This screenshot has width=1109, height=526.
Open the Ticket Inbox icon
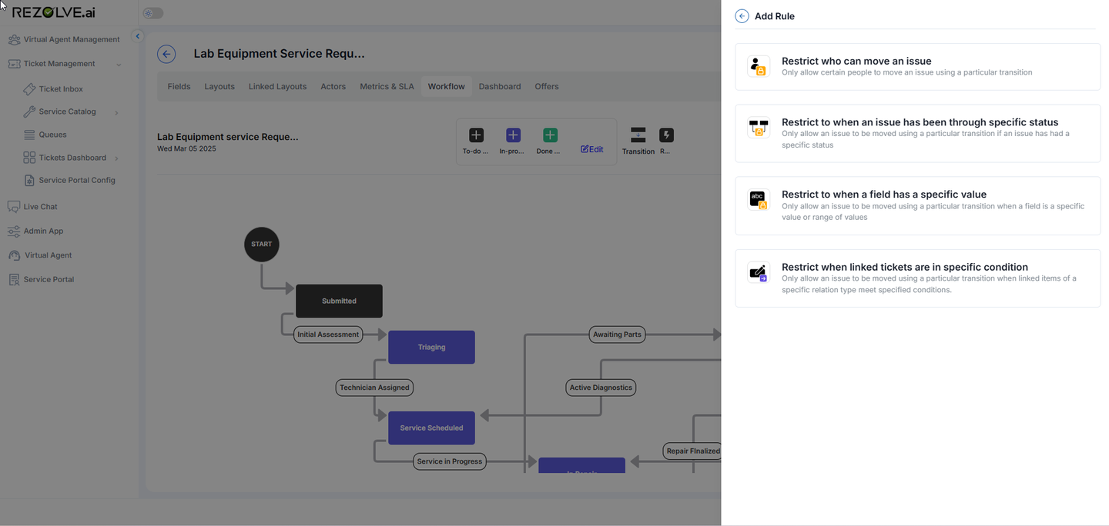(29, 89)
